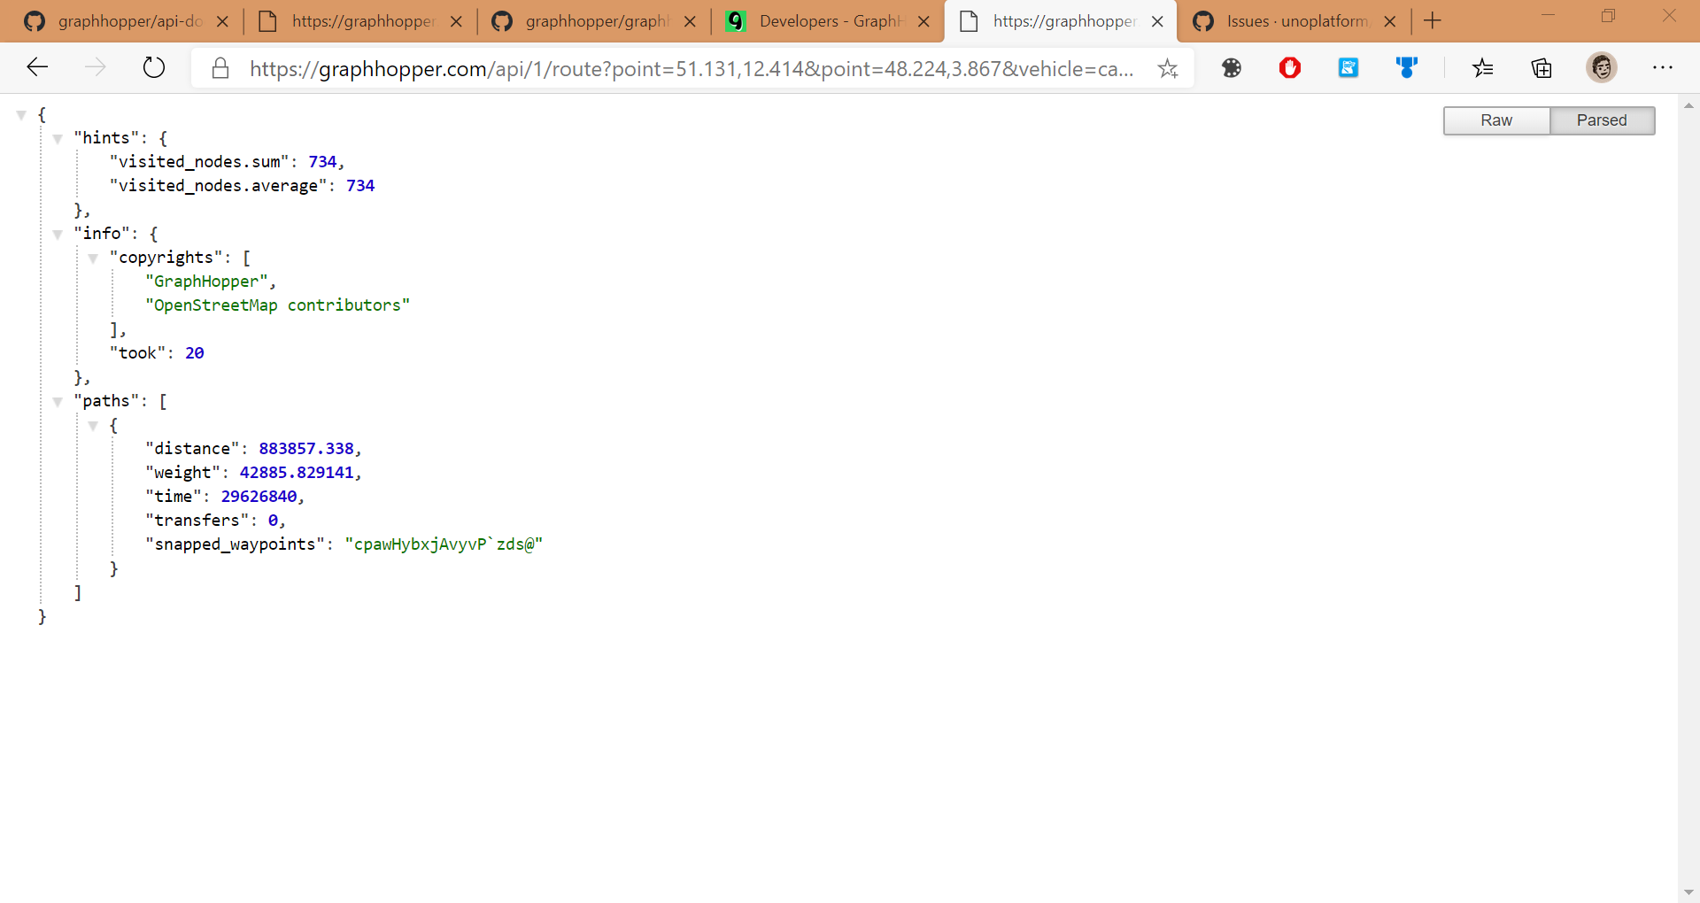This screenshot has width=1700, height=903.
Task: Click the scrollbar up arrow
Action: click(x=1688, y=105)
